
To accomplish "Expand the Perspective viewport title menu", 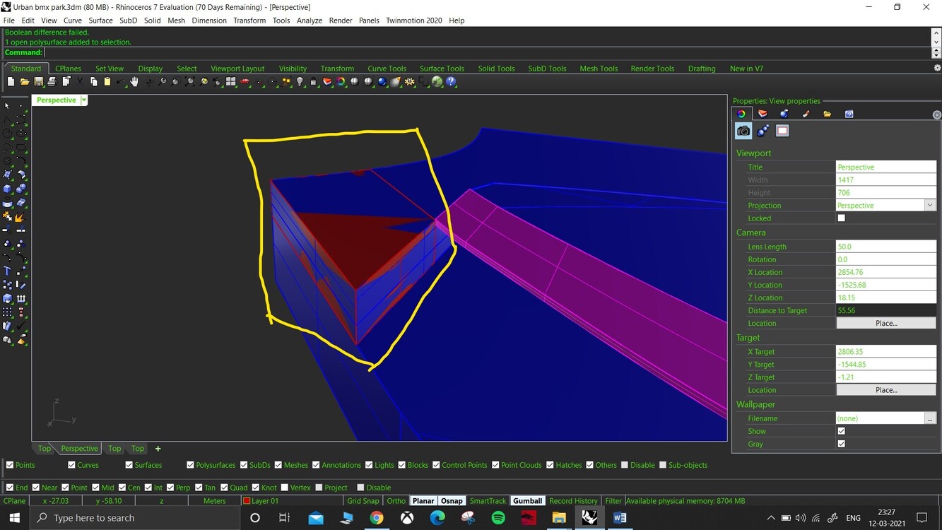I will pyautogui.click(x=83, y=100).
